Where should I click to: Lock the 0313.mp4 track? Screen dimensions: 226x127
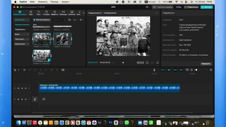(18, 88)
